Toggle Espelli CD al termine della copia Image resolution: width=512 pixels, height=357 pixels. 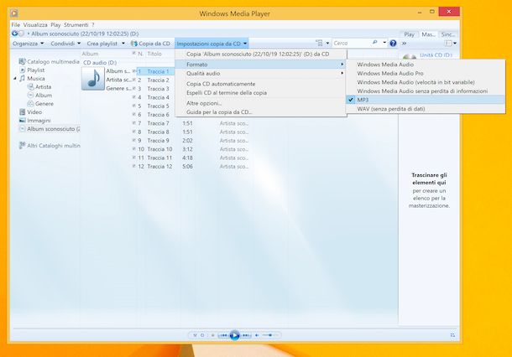coord(260,92)
